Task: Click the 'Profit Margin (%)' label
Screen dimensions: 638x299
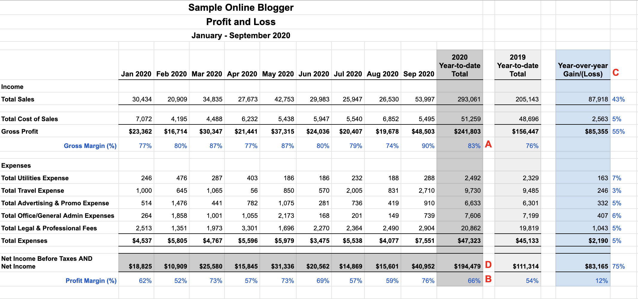Action: click(91, 281)
